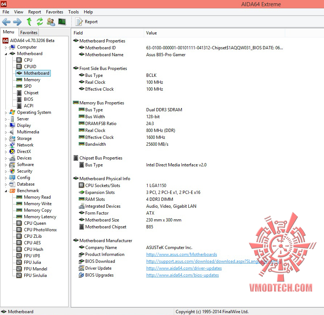
Task: Select the Benchmark icon
Action: (x=12, y=191)
